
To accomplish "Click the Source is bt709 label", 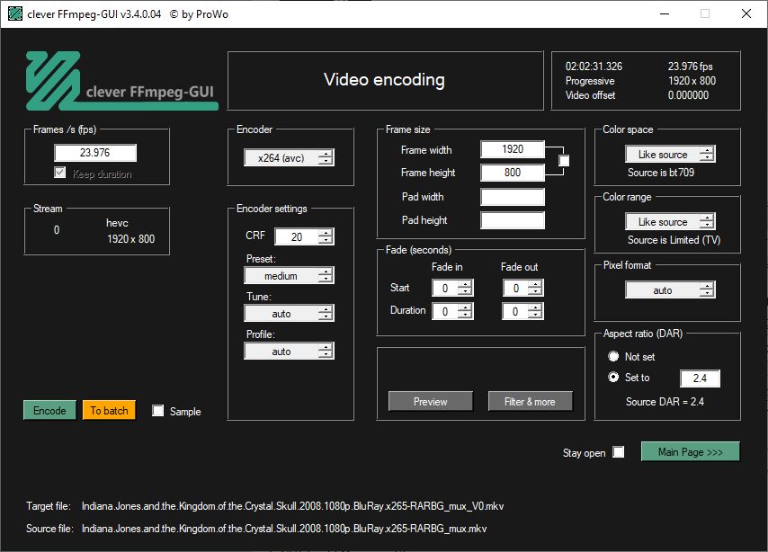I will pyautogui.click(x=661, y=173).
